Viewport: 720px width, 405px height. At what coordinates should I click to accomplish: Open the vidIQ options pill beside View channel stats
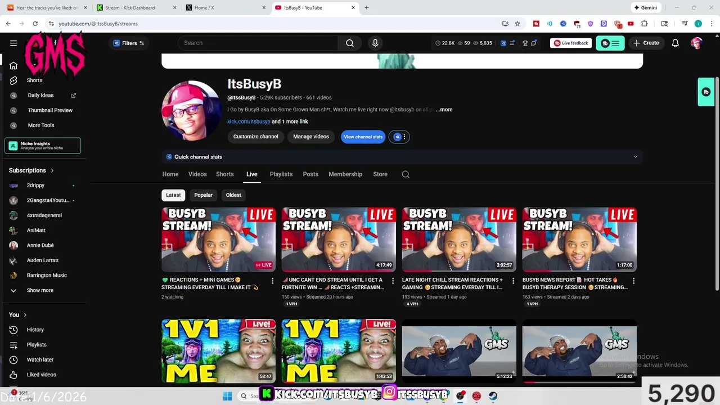pyautogui.click(x=399, y=137)
